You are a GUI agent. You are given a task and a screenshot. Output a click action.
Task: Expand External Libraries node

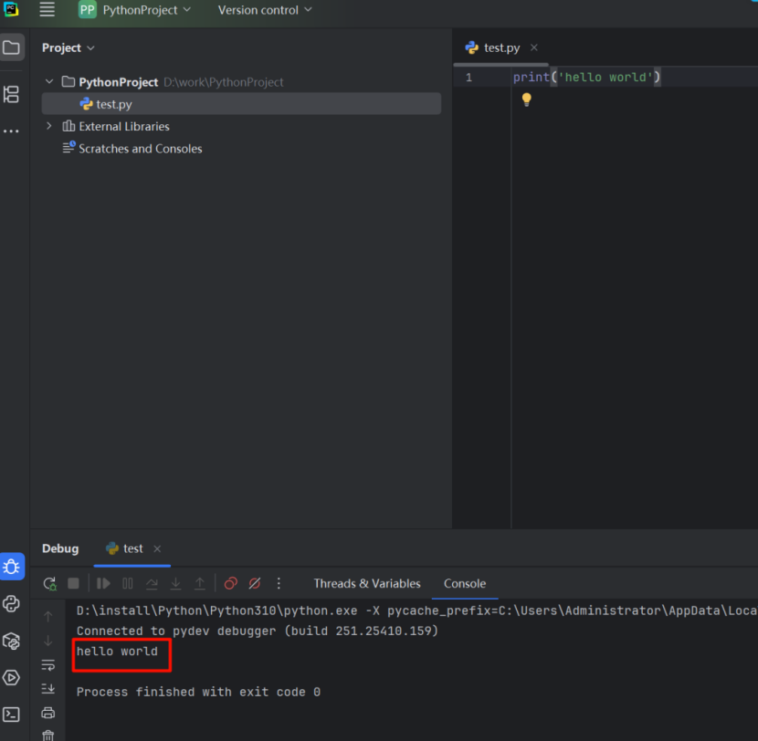coord(48,126)
